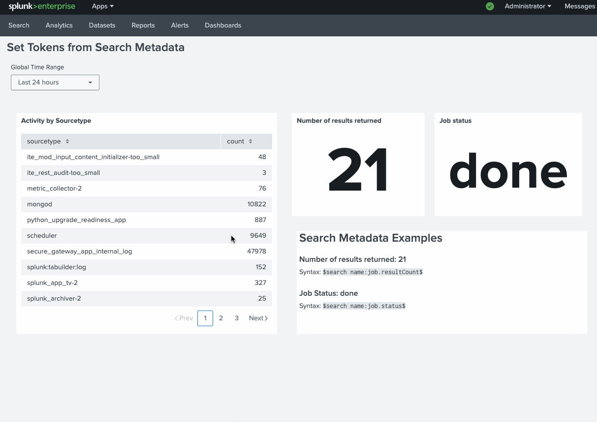Switch to the Analytics tab
This screenshot has height=422, width=597.
59,26
